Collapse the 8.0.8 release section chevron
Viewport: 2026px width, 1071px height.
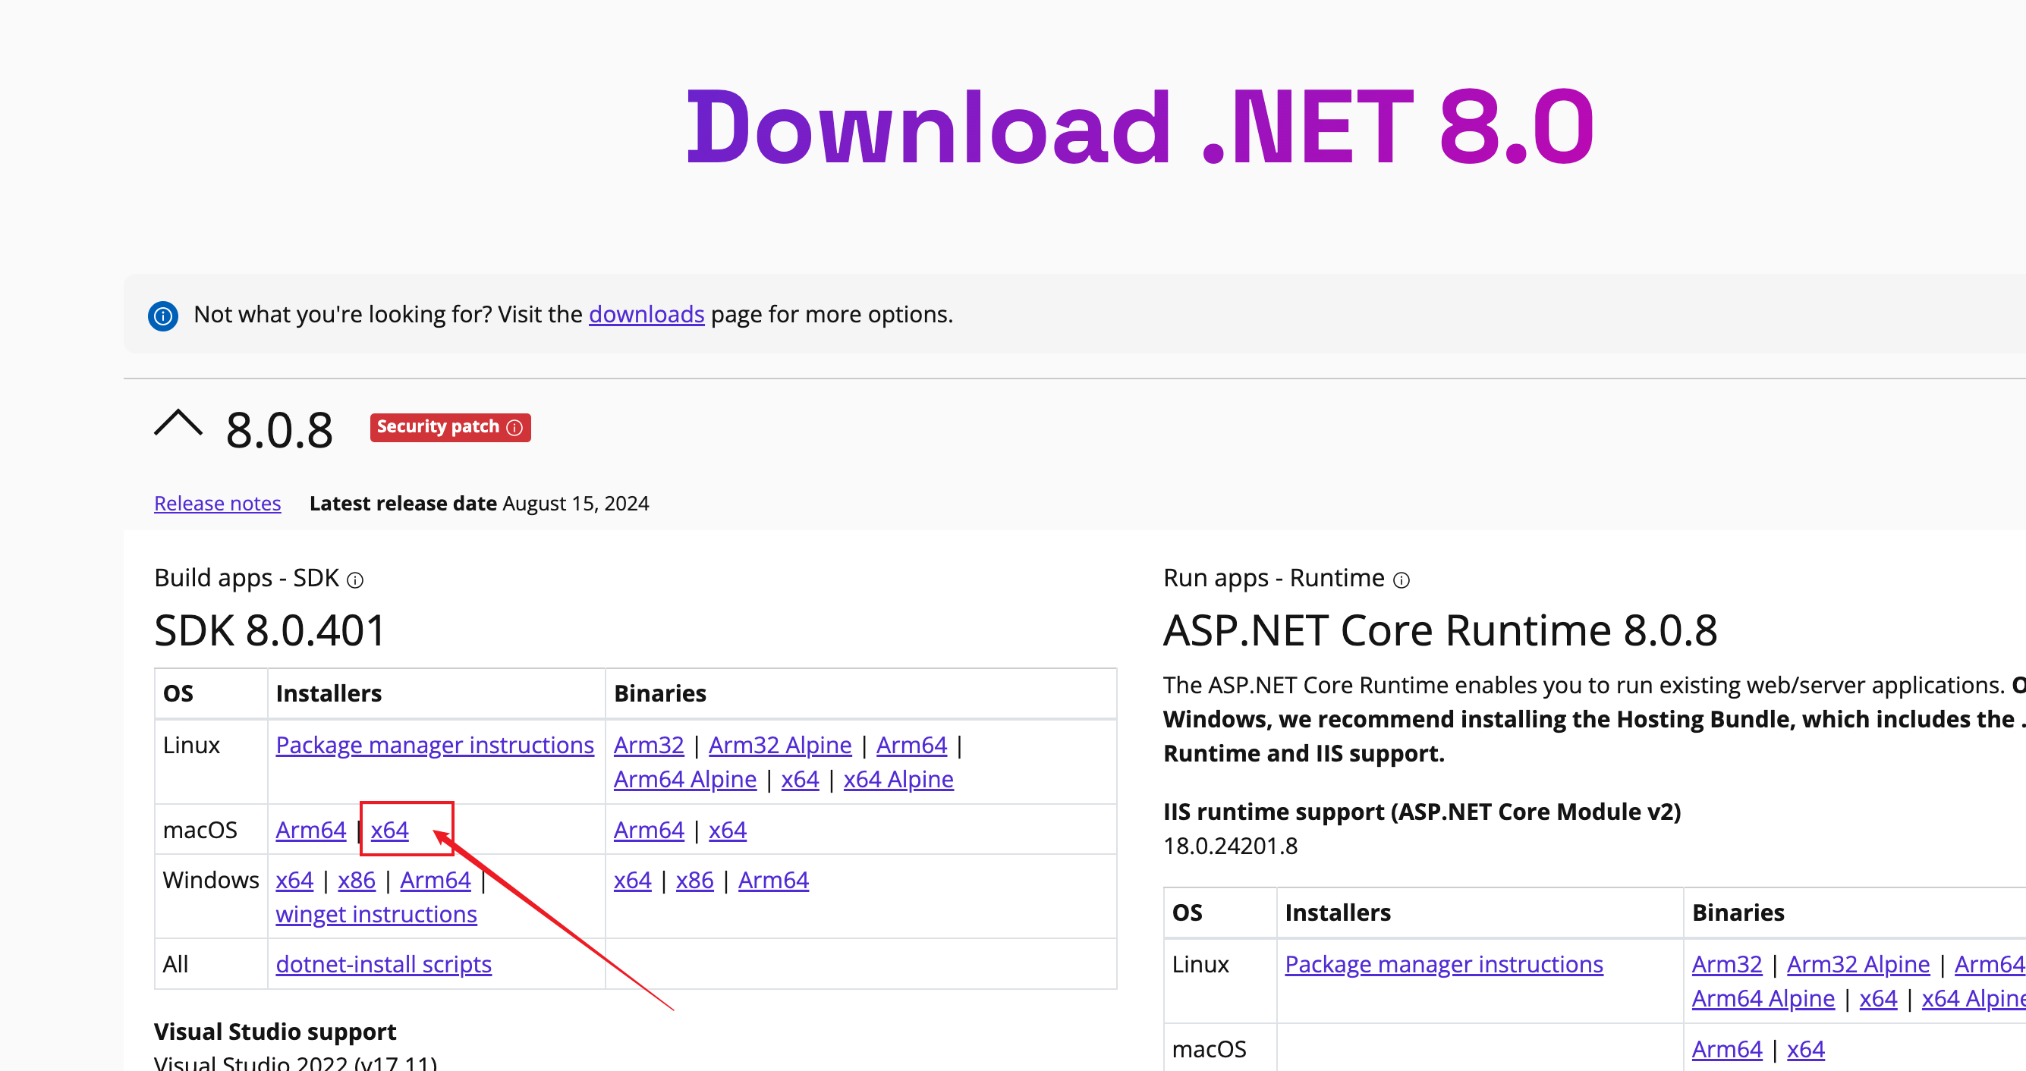[178, 424]
